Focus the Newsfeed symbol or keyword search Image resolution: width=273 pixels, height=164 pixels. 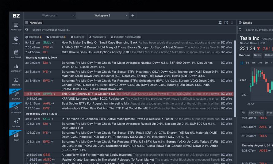pos(130,30)
